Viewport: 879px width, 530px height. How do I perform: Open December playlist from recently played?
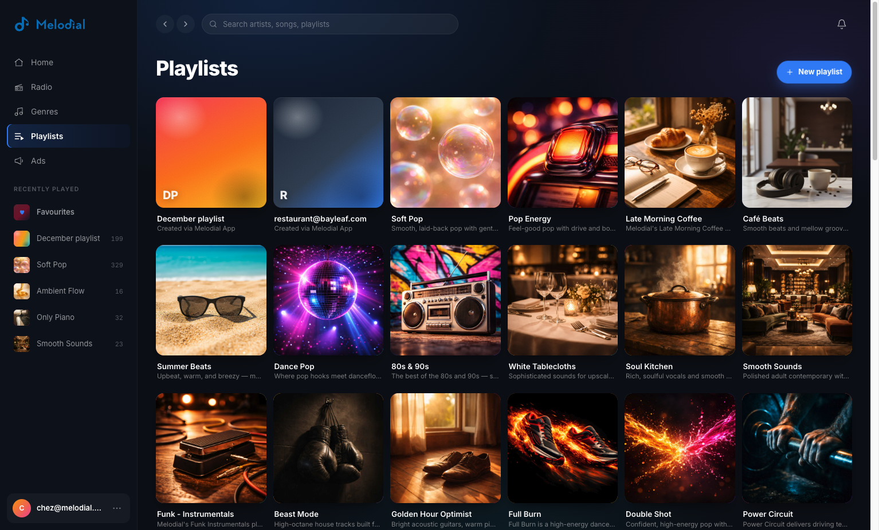[x=69, y=238]
